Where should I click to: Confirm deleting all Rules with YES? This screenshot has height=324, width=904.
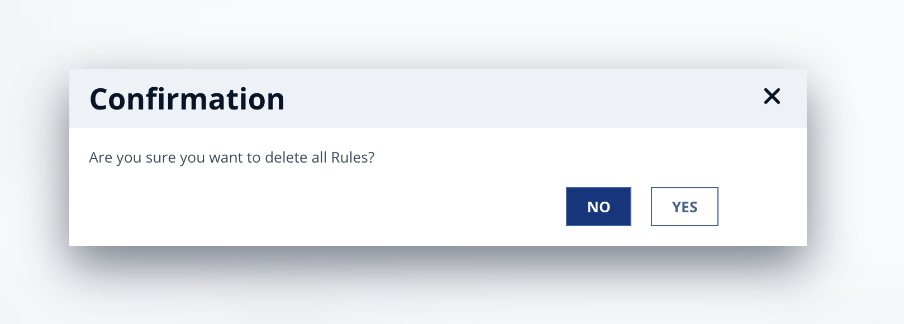tap(684, 207)
